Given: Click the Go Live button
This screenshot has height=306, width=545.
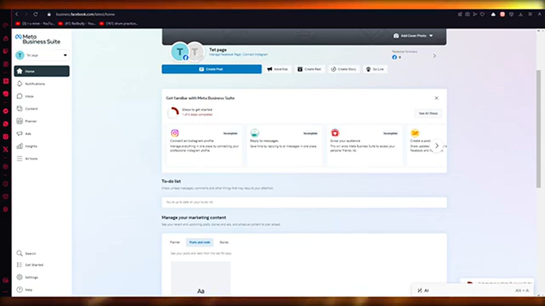Looking at the screenshot, I should click(x=375, y=69).
